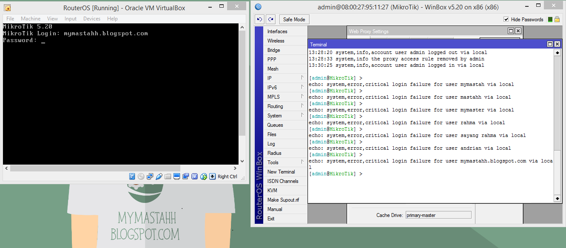Open ISDN Channels in WinBox sidebar

tap(285, 181)
